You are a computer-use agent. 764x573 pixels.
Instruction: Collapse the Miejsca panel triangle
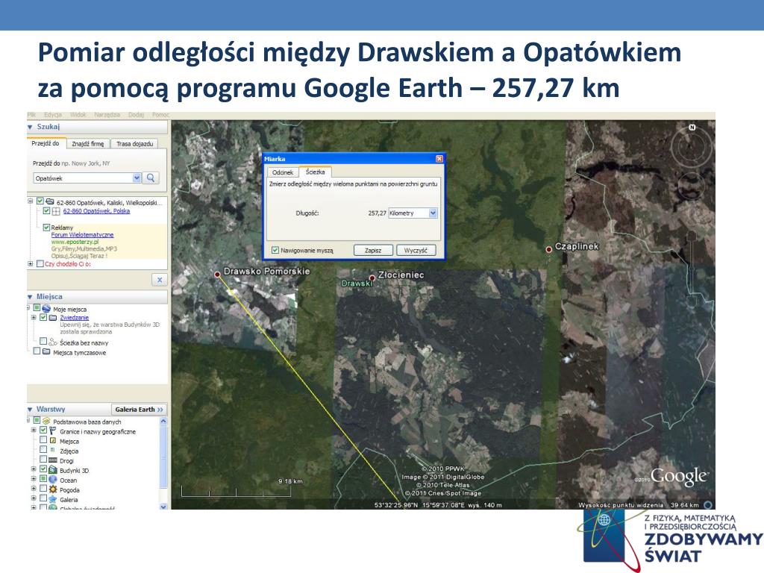[x=30, y=297]
